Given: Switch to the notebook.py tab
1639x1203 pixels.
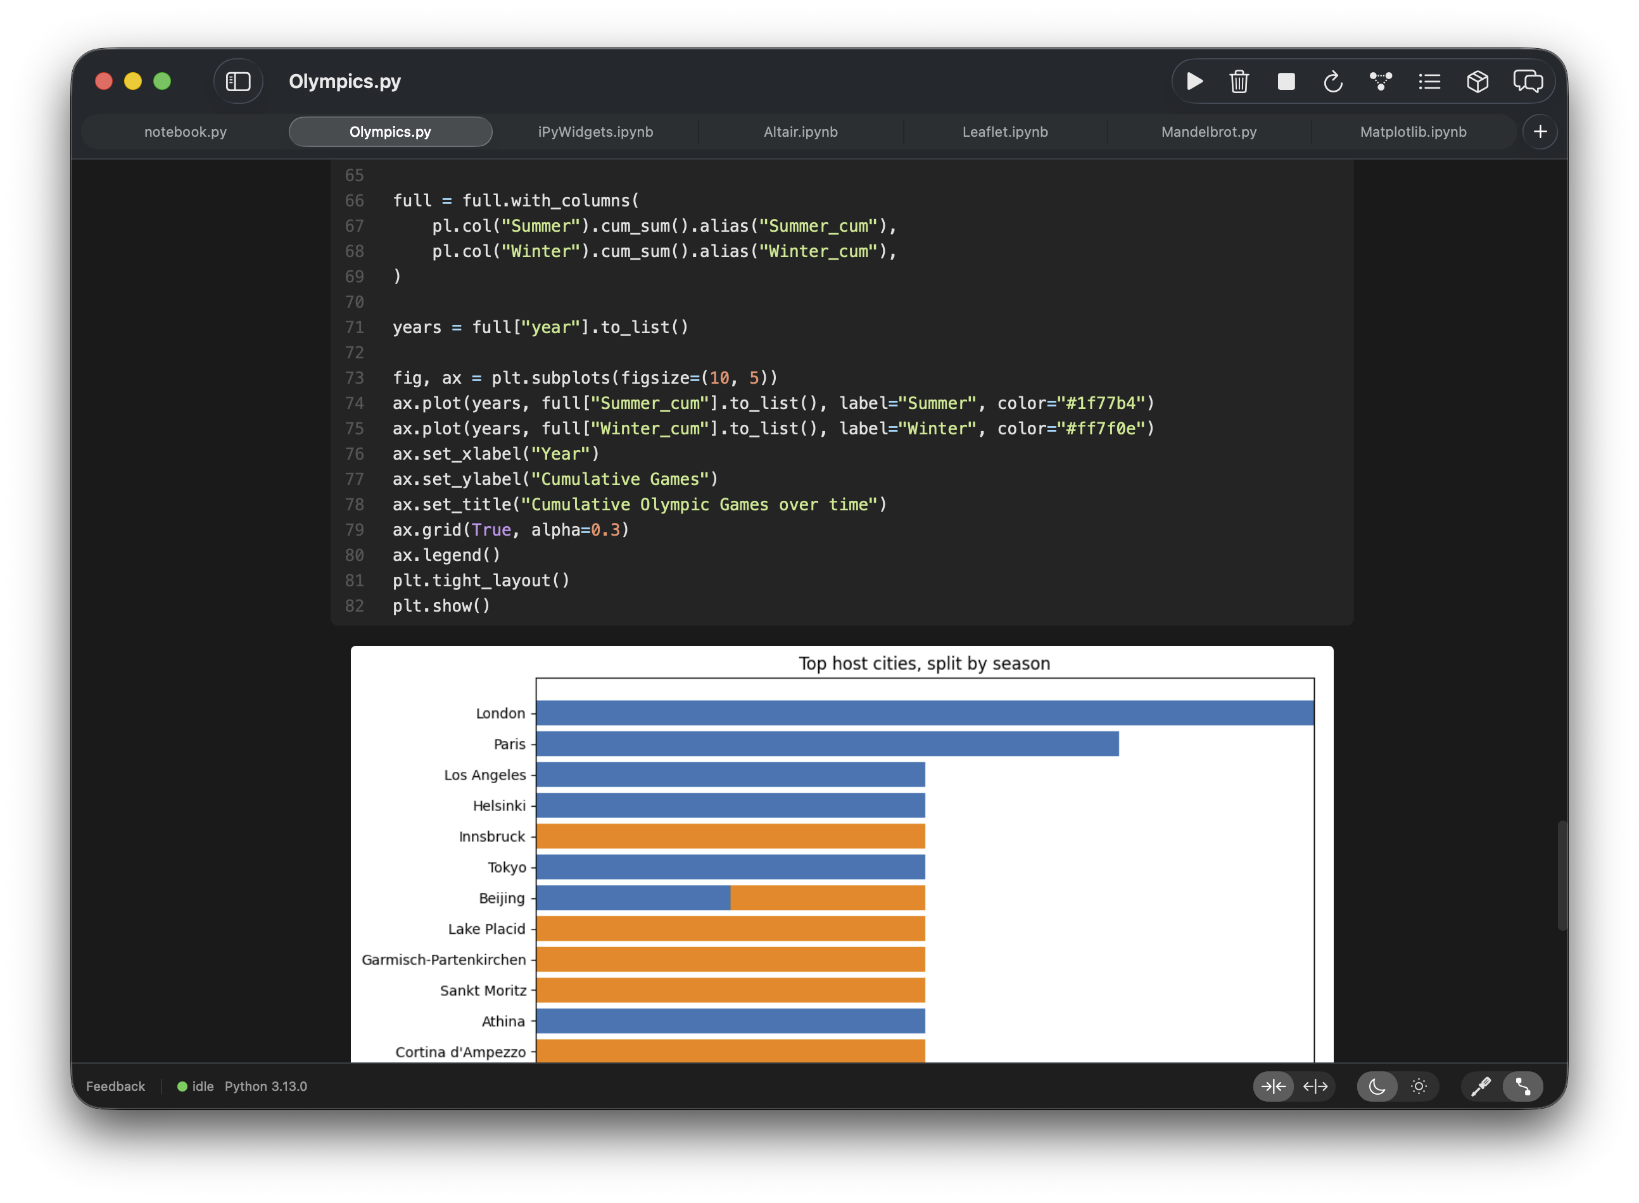Looking at the screenshot, I should (185, 132).
